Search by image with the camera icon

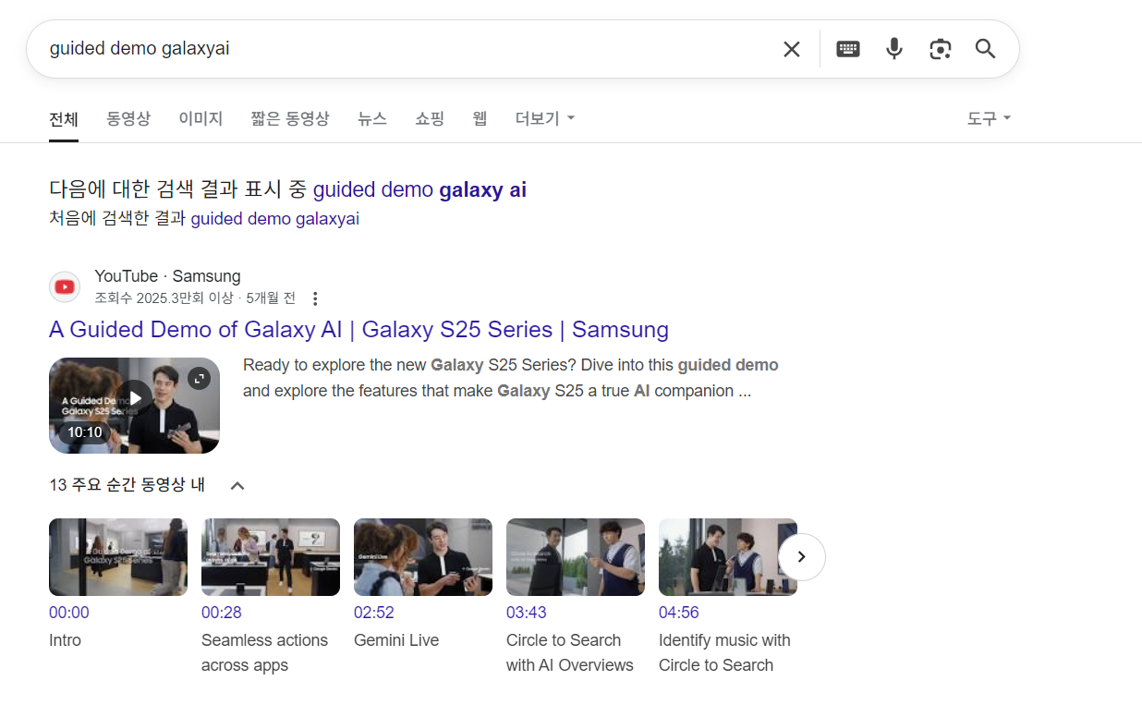pos(941,49)
